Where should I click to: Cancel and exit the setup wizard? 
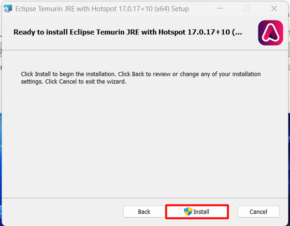tap(259, 211)
